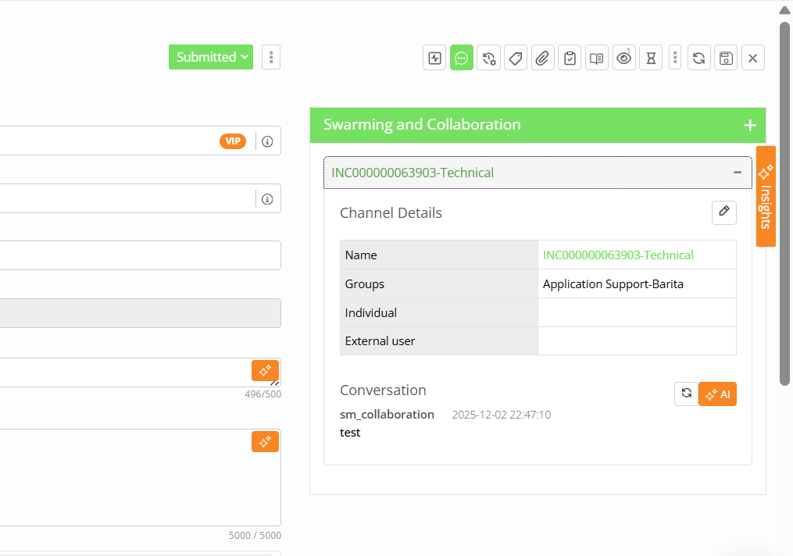Viewport: 793px width, 556px height.
Task: Open the clipboard checklist tasks icon
Action: (570, 58)
